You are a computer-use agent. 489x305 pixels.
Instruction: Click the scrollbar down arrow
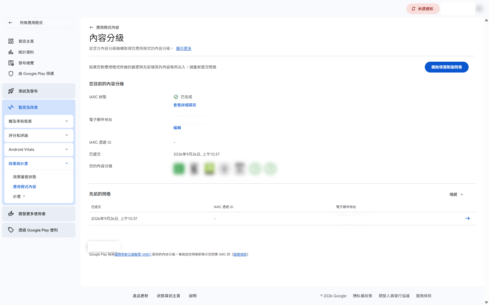click(x=486, y=302)
